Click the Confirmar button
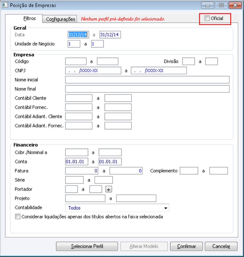 [186, 246]
